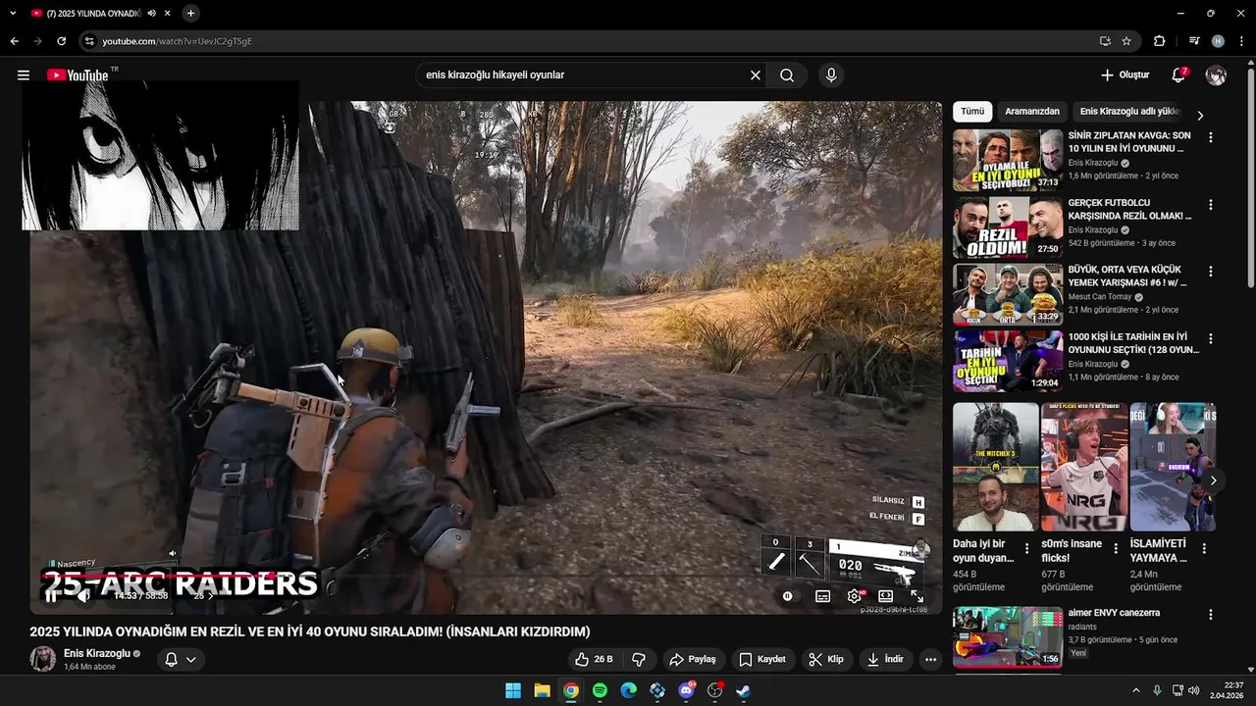Open options for BÜYÜK, ORTA VEYA KÜÇÜK video

click(x=1210, y=272)
